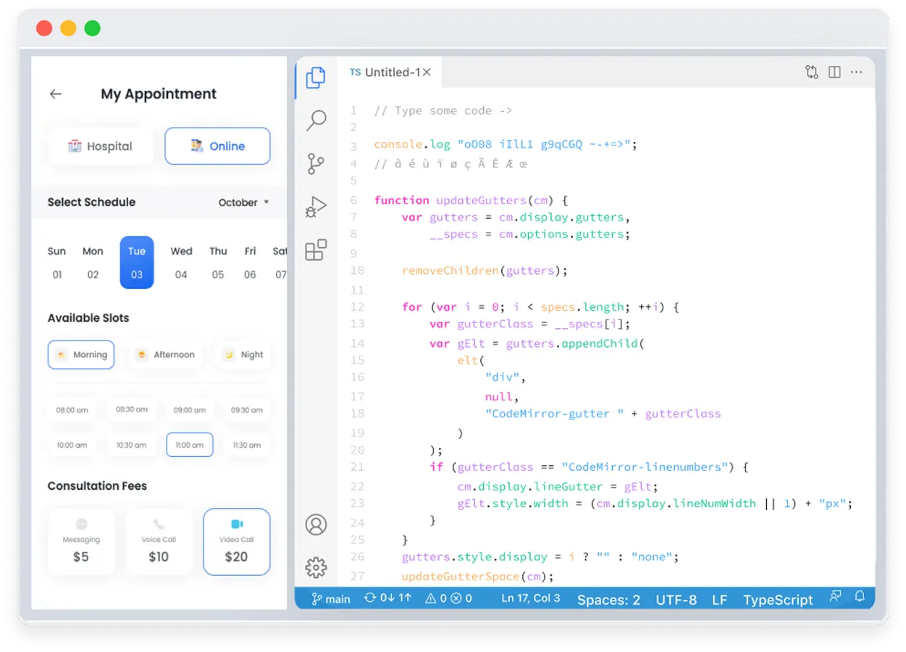Open the Run and Debug icon
Image resolution: width=906 pixels, height=652 pixels.
pyautogui.click(x=316, y=207)
